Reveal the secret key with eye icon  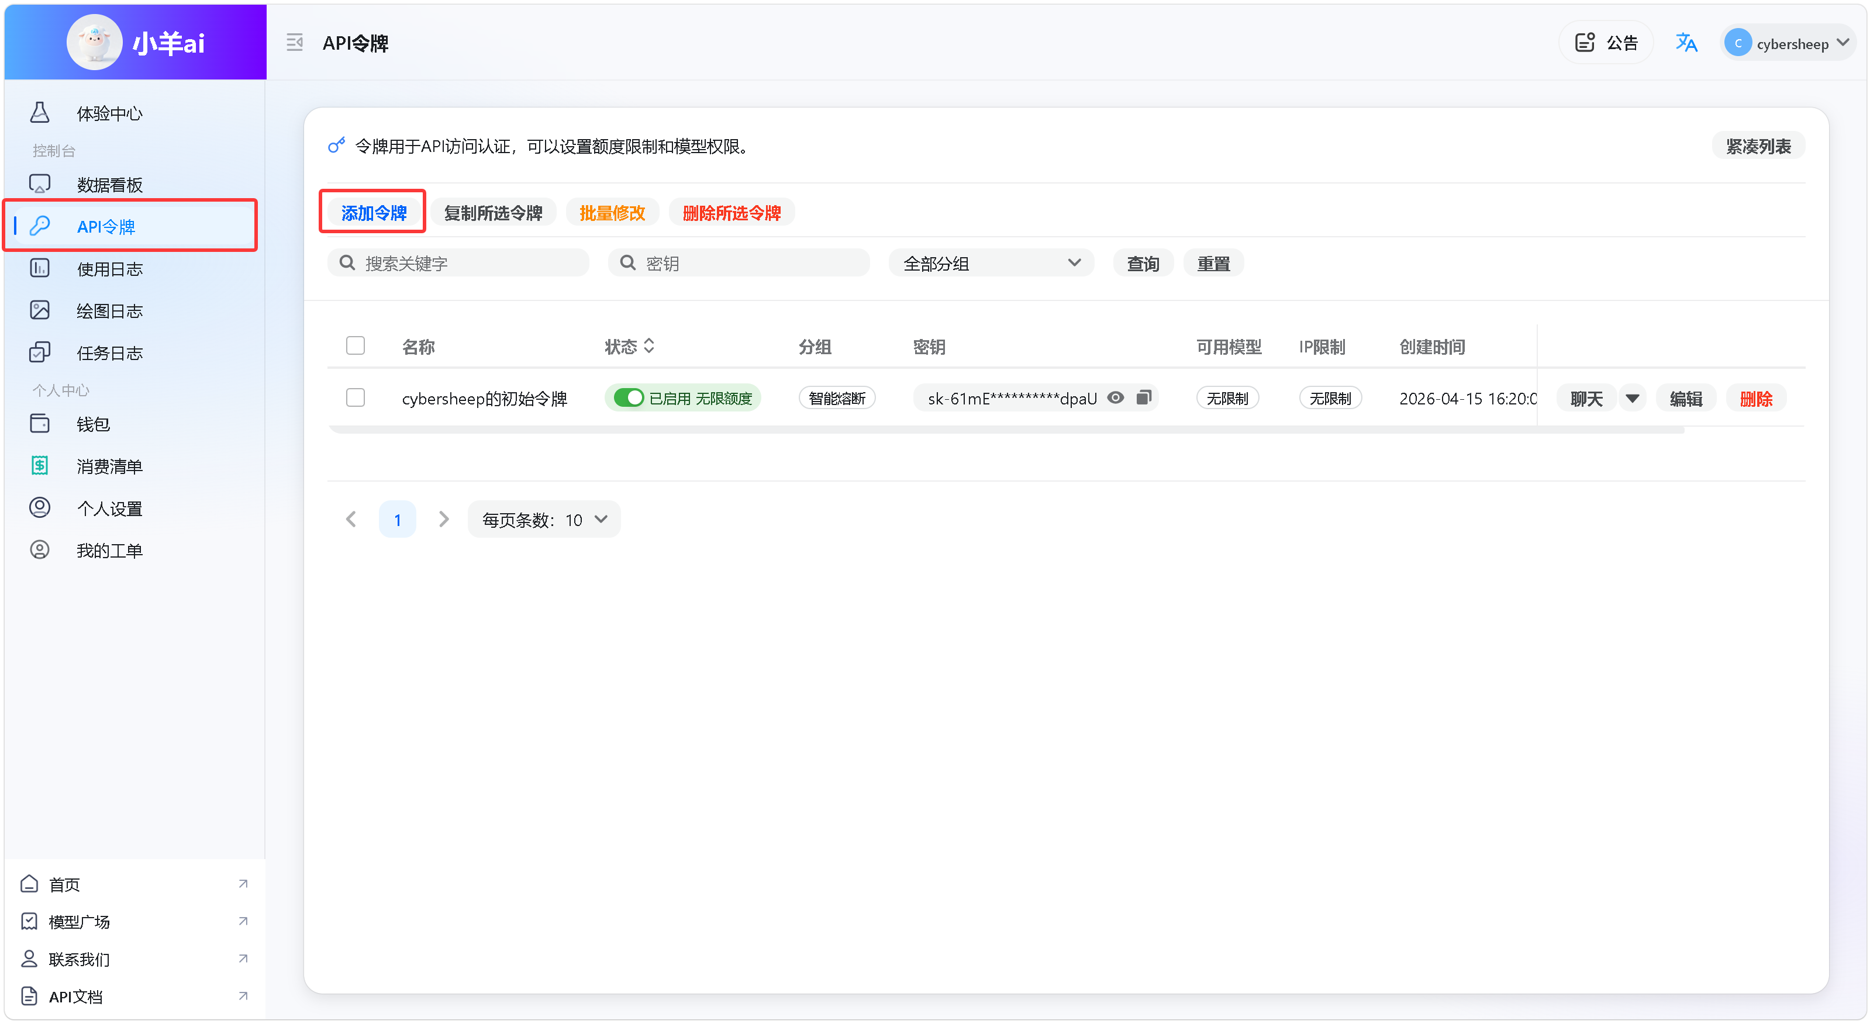1115,397
